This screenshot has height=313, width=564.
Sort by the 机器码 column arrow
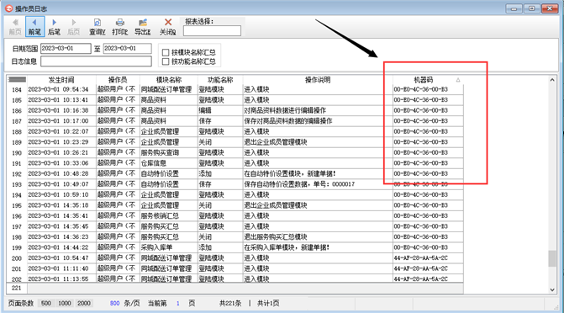click(x=458, y=80)
